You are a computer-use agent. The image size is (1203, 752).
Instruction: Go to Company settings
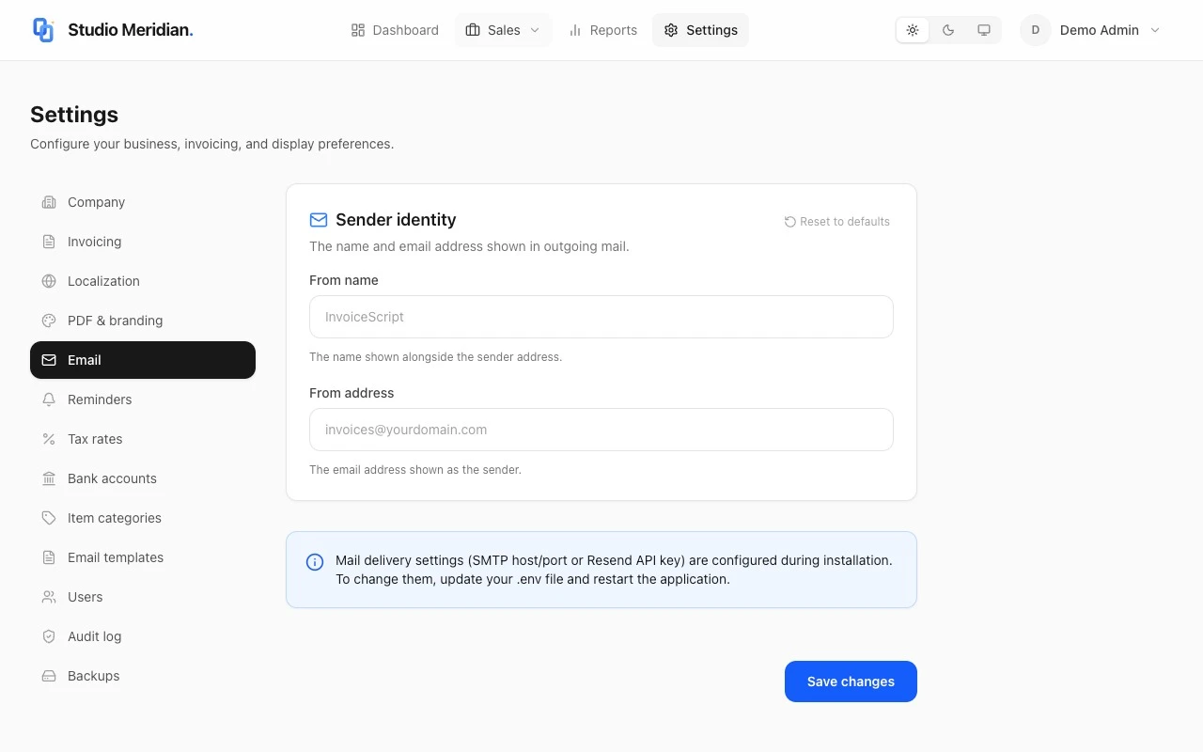143,202
